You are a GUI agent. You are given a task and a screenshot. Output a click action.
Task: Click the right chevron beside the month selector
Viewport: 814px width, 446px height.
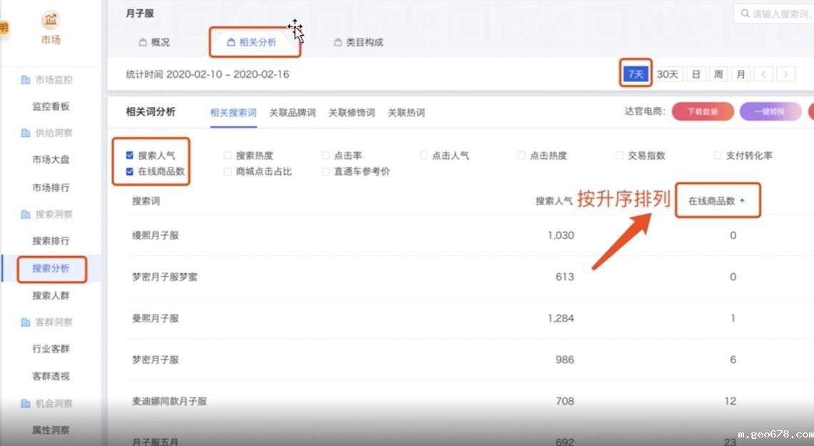[785, 74]
